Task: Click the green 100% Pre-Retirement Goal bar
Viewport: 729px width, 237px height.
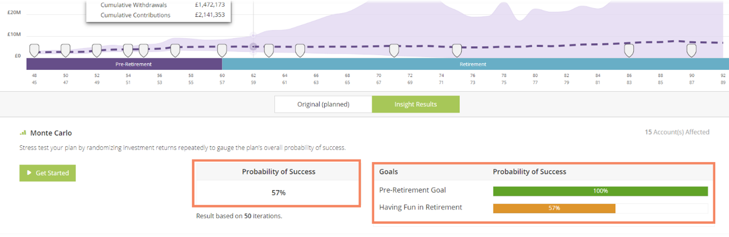Action: click(x=600, y=191)
